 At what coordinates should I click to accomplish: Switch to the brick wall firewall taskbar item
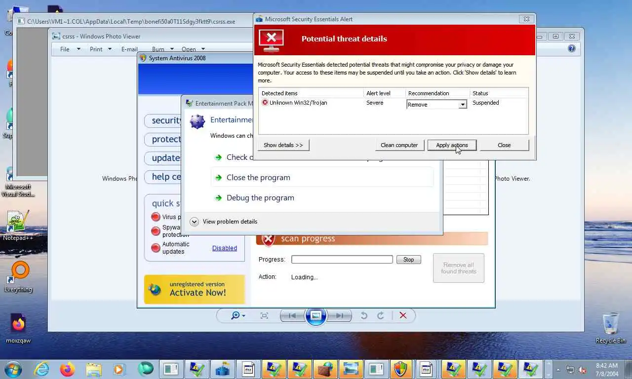pyautogui.click(x=325, y=369)
